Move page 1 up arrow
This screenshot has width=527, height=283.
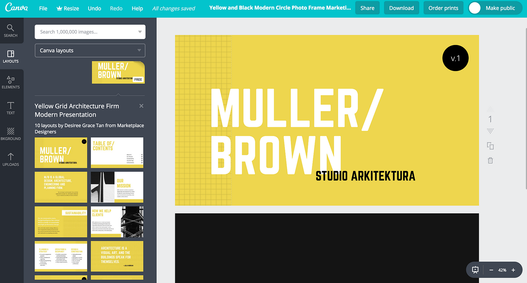coord(490,109)
